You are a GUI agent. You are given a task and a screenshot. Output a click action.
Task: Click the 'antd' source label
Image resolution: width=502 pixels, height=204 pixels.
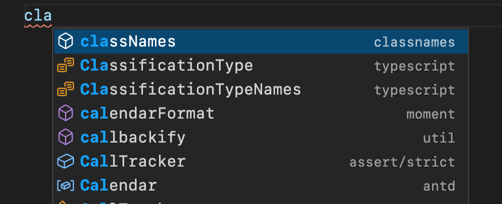point(439,186)
